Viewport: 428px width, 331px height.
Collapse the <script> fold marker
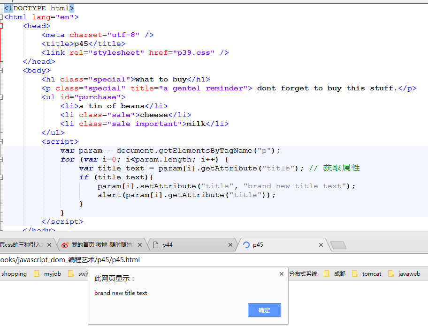1,141
